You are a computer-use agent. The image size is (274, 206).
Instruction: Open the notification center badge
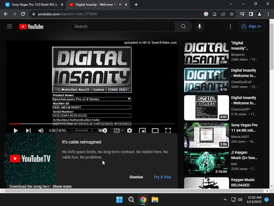point(267,200)
